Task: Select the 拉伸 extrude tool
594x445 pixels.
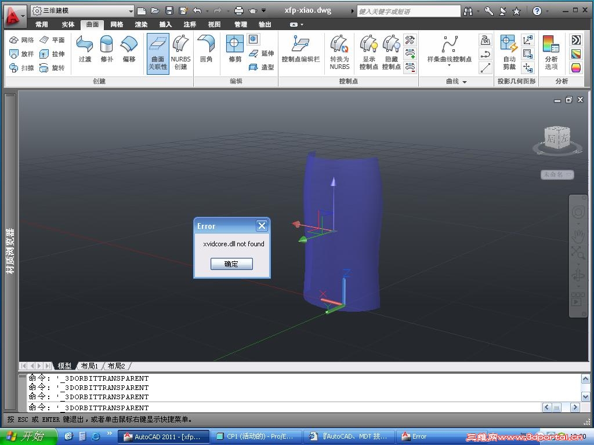Action: point(52,54)
